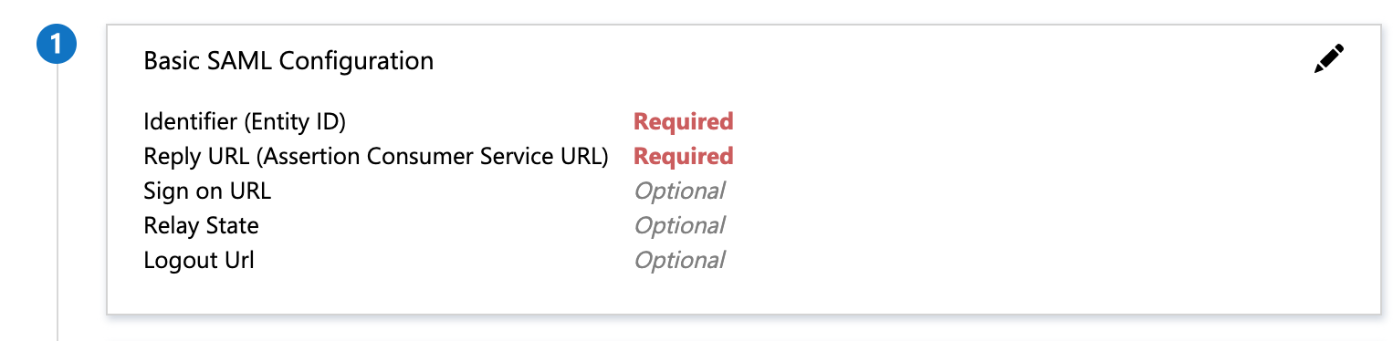Click Optional value beside Sign on URL
The height and width of the screenshot is (341, 1393).
coord(679,191)
